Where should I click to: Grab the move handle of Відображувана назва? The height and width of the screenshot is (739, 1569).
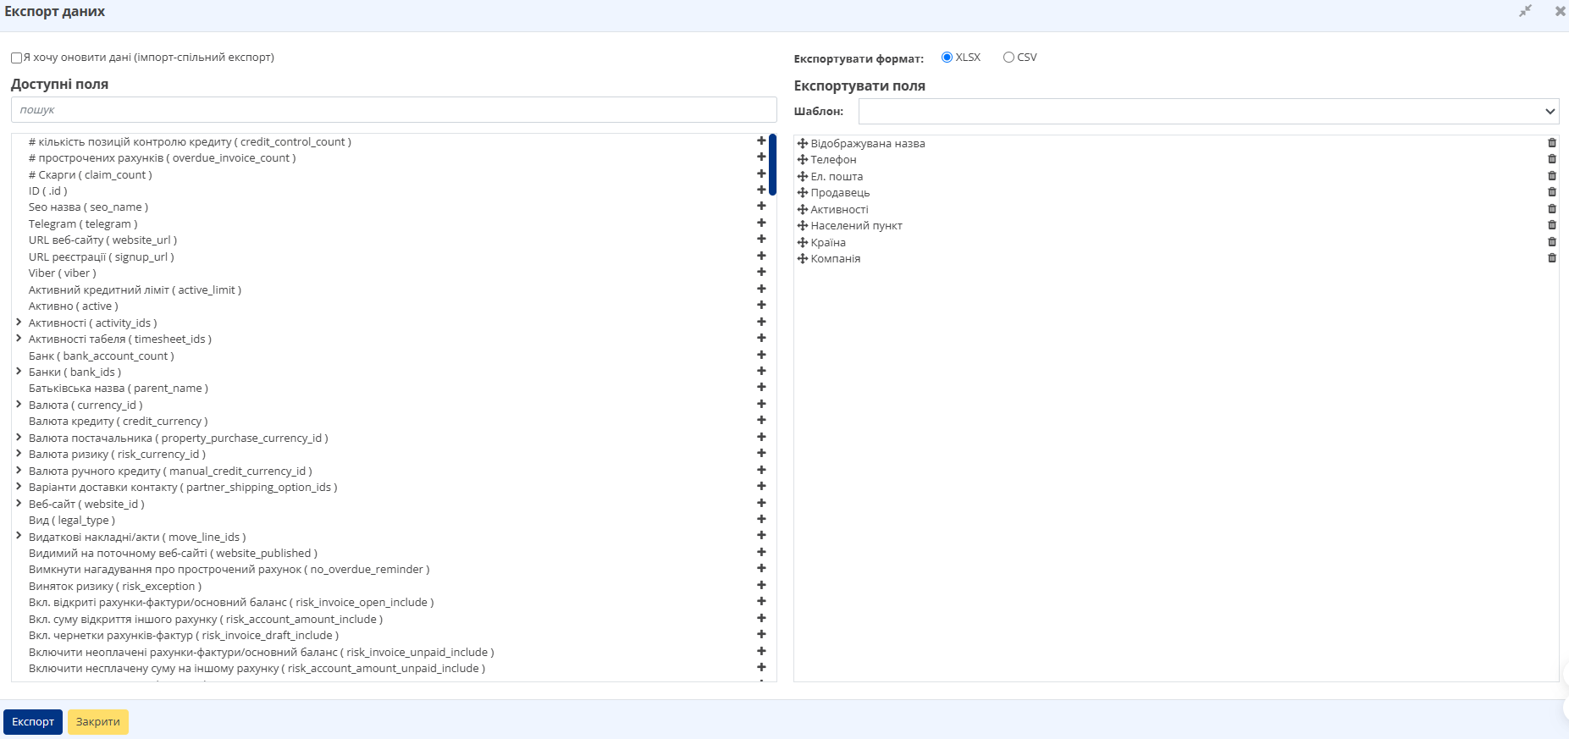point(803,143)
